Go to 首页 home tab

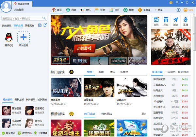[57, 10]
